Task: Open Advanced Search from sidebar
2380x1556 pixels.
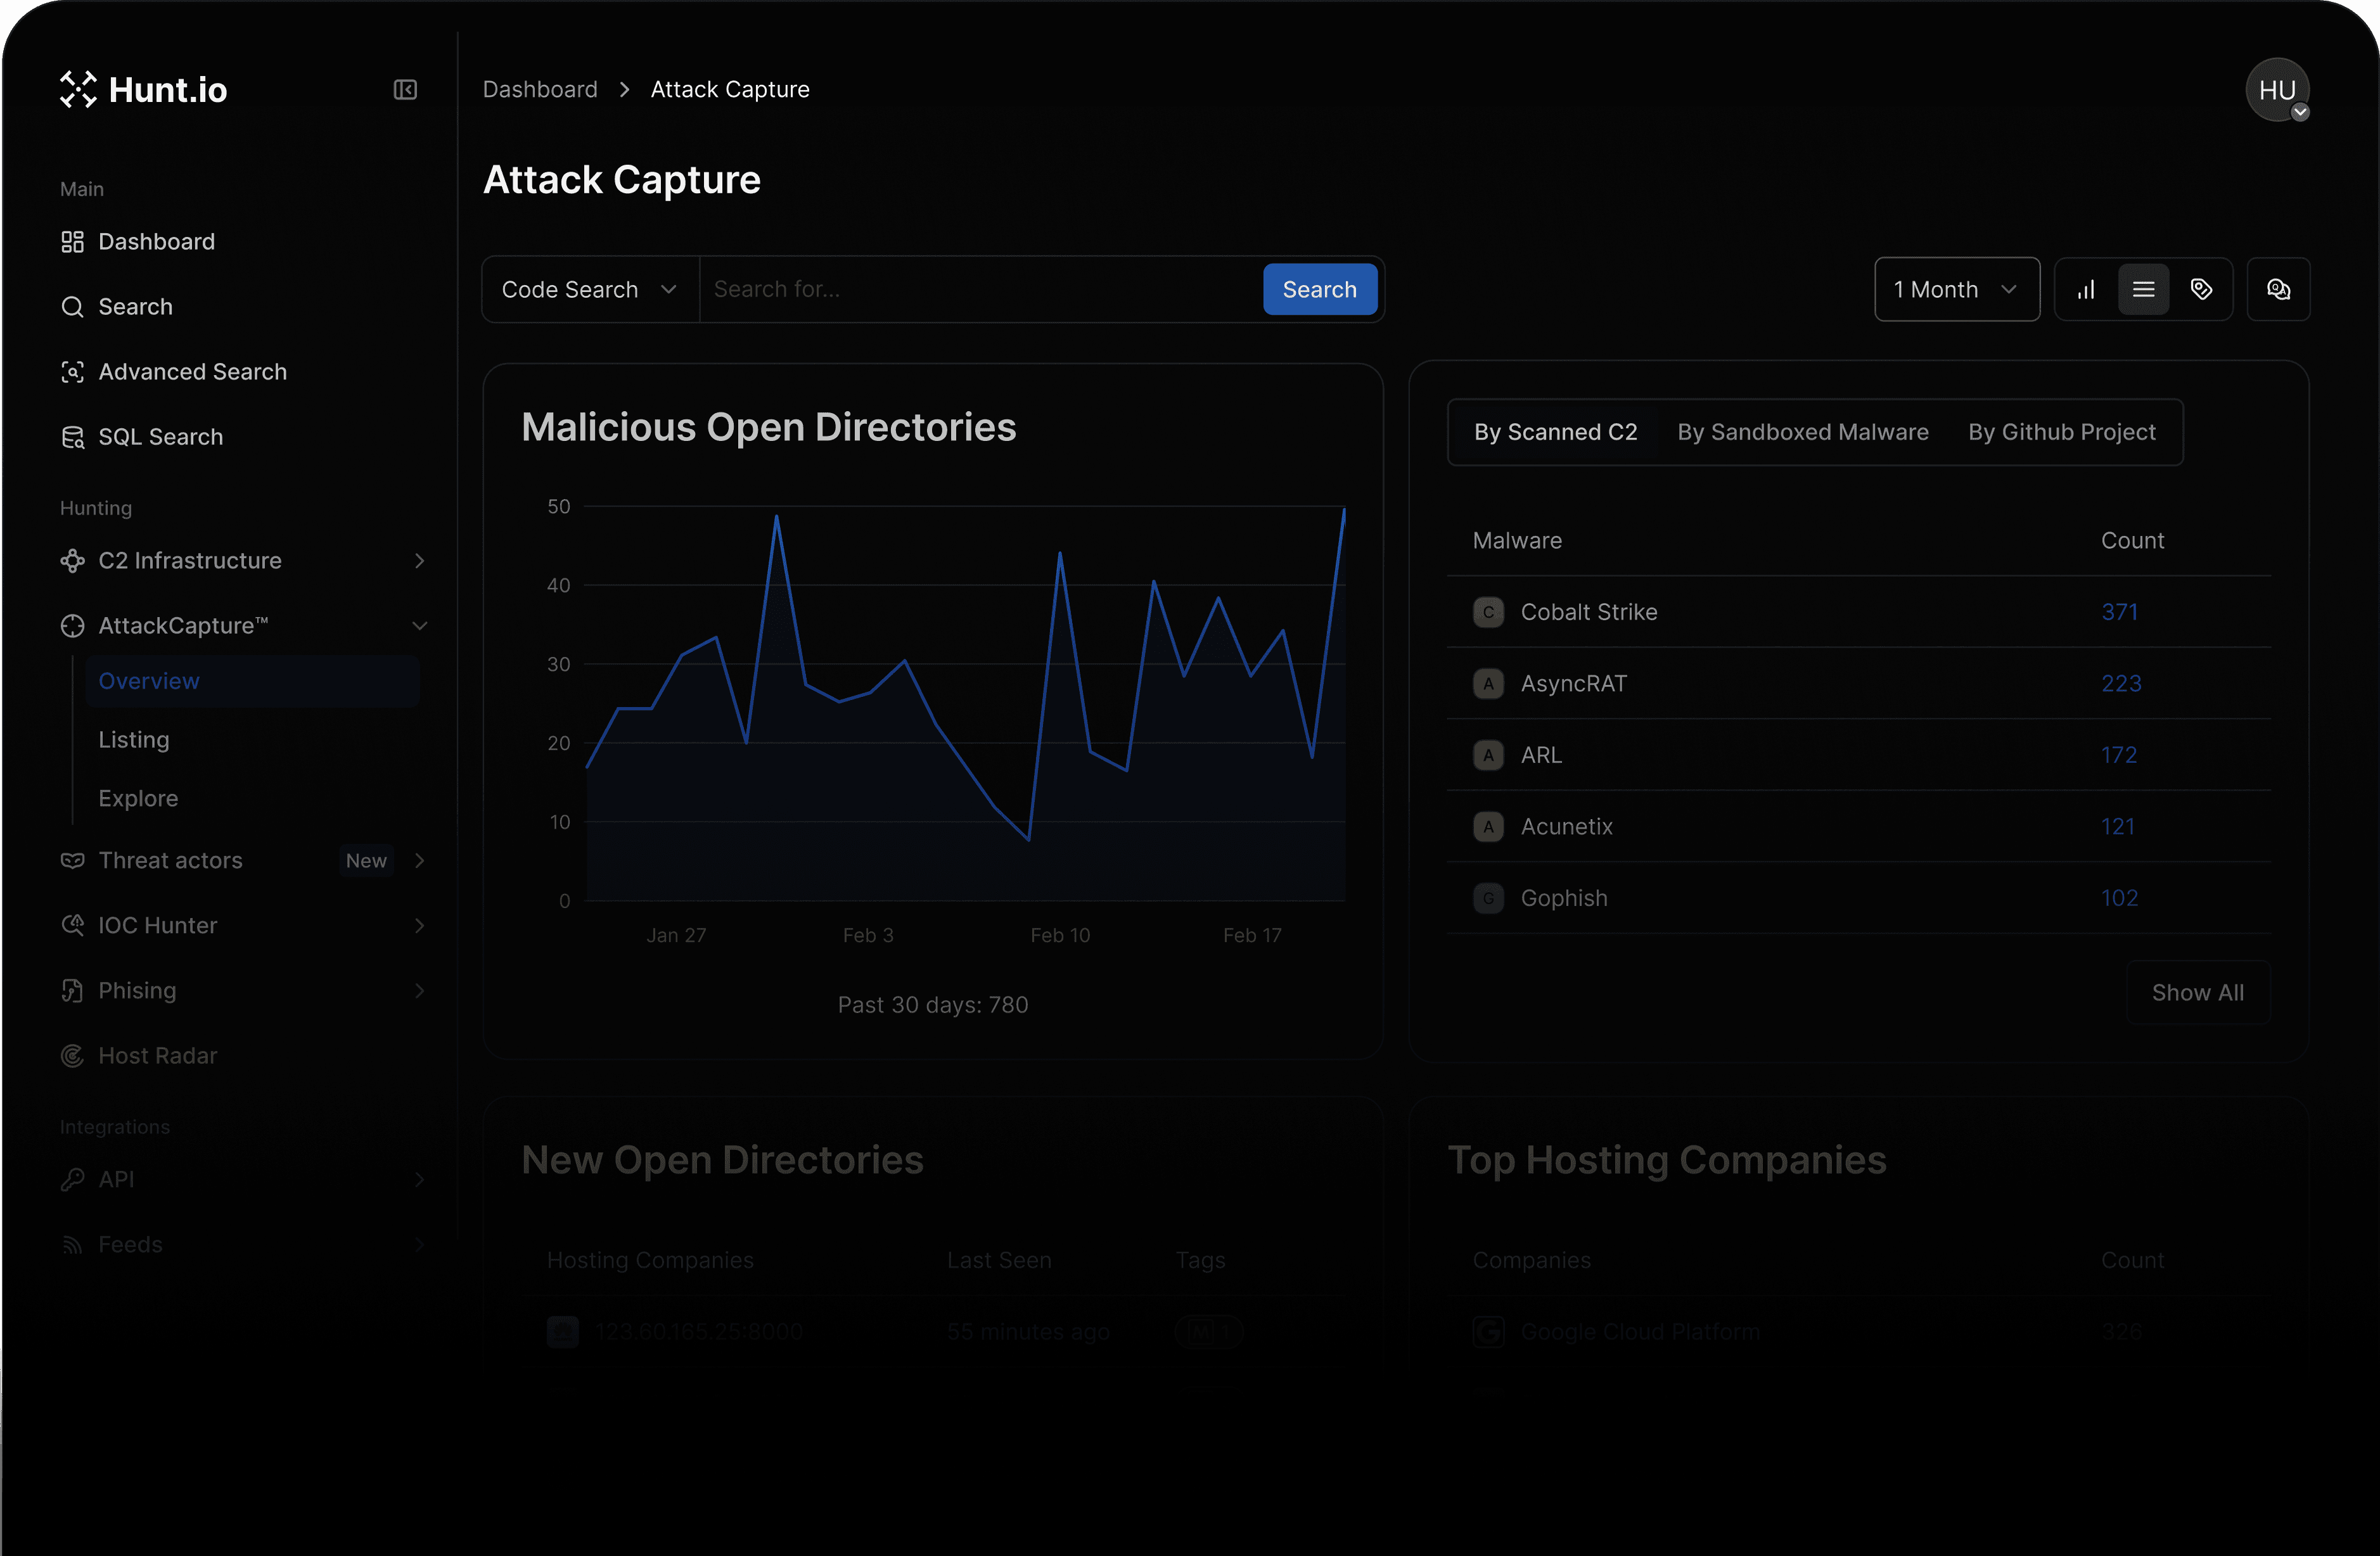Action: (x=192, y=372)
